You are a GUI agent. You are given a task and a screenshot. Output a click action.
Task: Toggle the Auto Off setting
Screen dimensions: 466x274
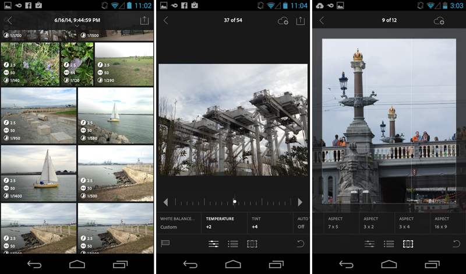click(x=301, y=223)
